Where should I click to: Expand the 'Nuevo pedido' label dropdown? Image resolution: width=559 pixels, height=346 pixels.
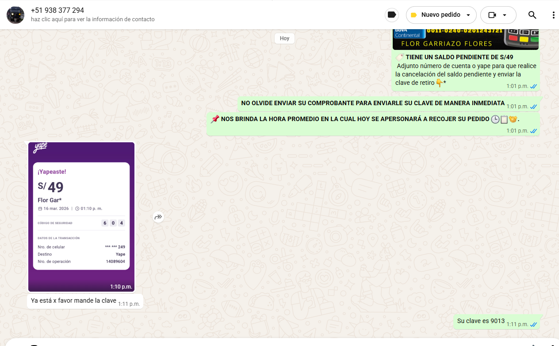pos(468,15)
